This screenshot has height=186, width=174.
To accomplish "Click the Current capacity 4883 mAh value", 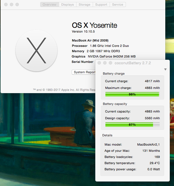I will click(152, 111).
